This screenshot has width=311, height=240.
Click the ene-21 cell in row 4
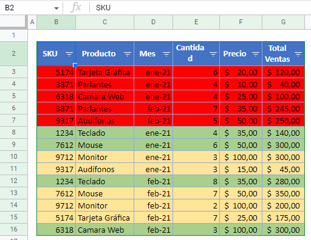(153, 84)
